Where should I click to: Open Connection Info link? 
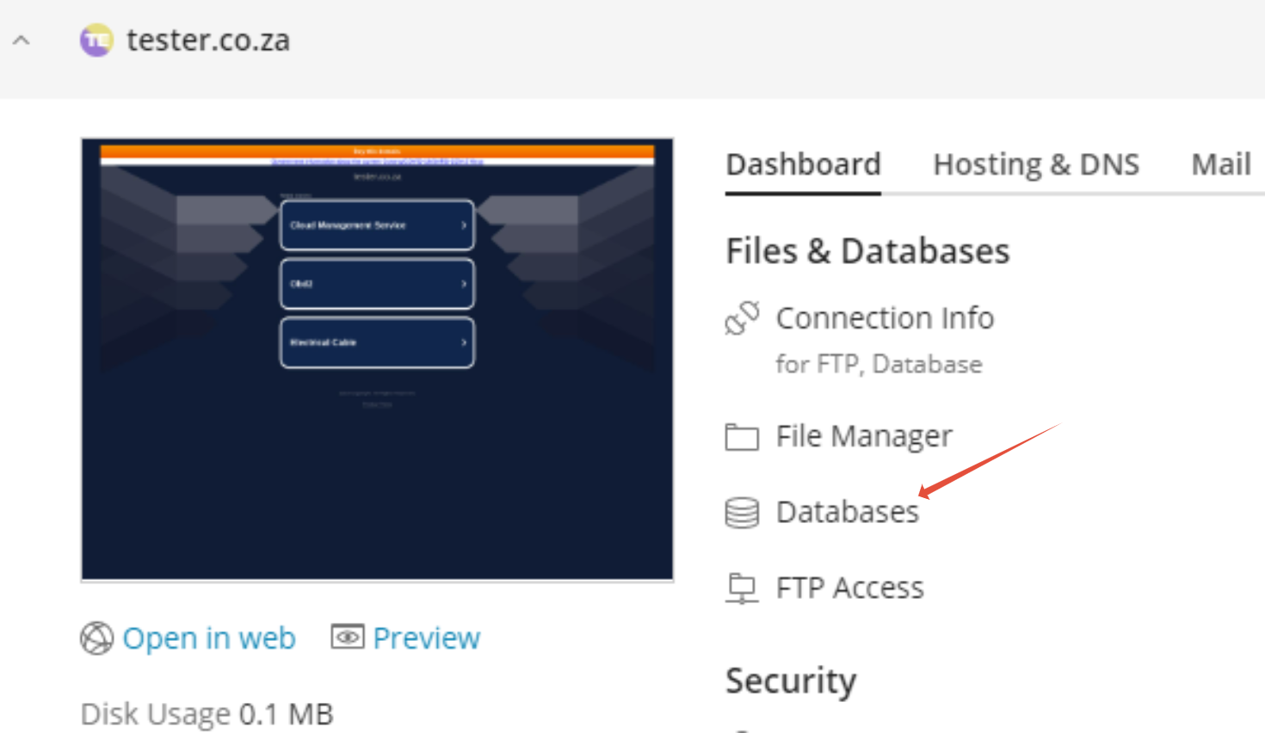pos(885,318)
